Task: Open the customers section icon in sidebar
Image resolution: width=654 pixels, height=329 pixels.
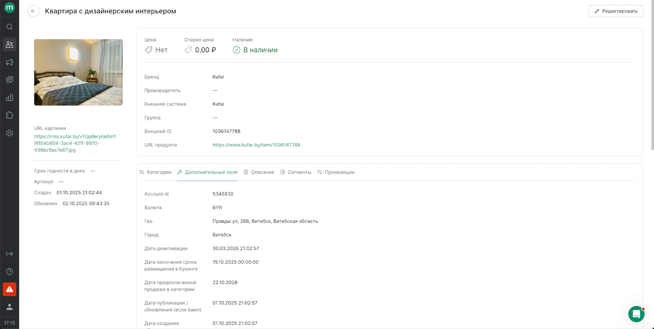Action: [x=9, y=45]
